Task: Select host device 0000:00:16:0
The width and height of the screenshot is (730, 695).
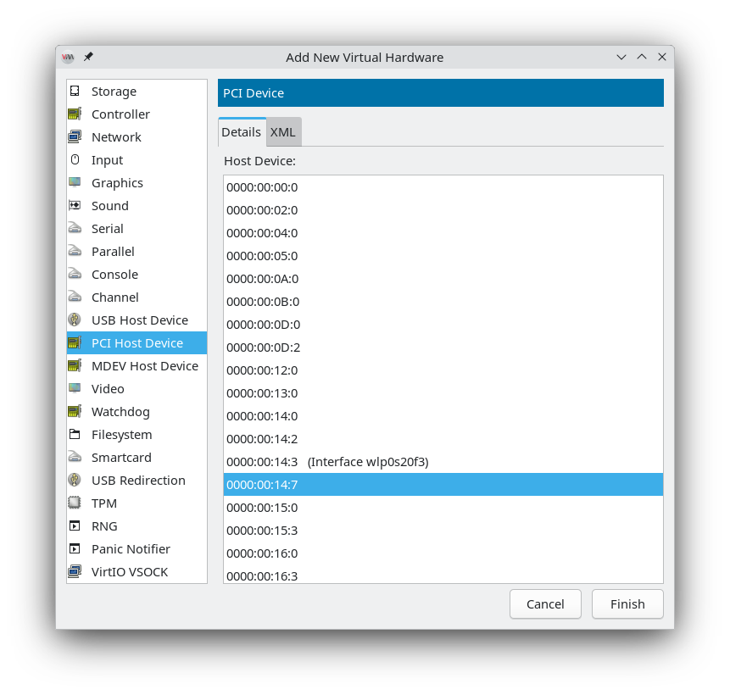Action: coord(262,553)
